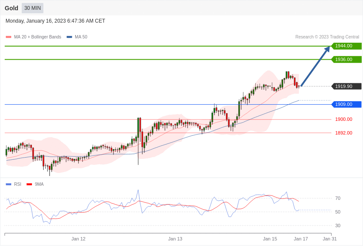Click the 9MA red legend swatch
The height and width of the screenshot is (246, 363).
point(29,184)
